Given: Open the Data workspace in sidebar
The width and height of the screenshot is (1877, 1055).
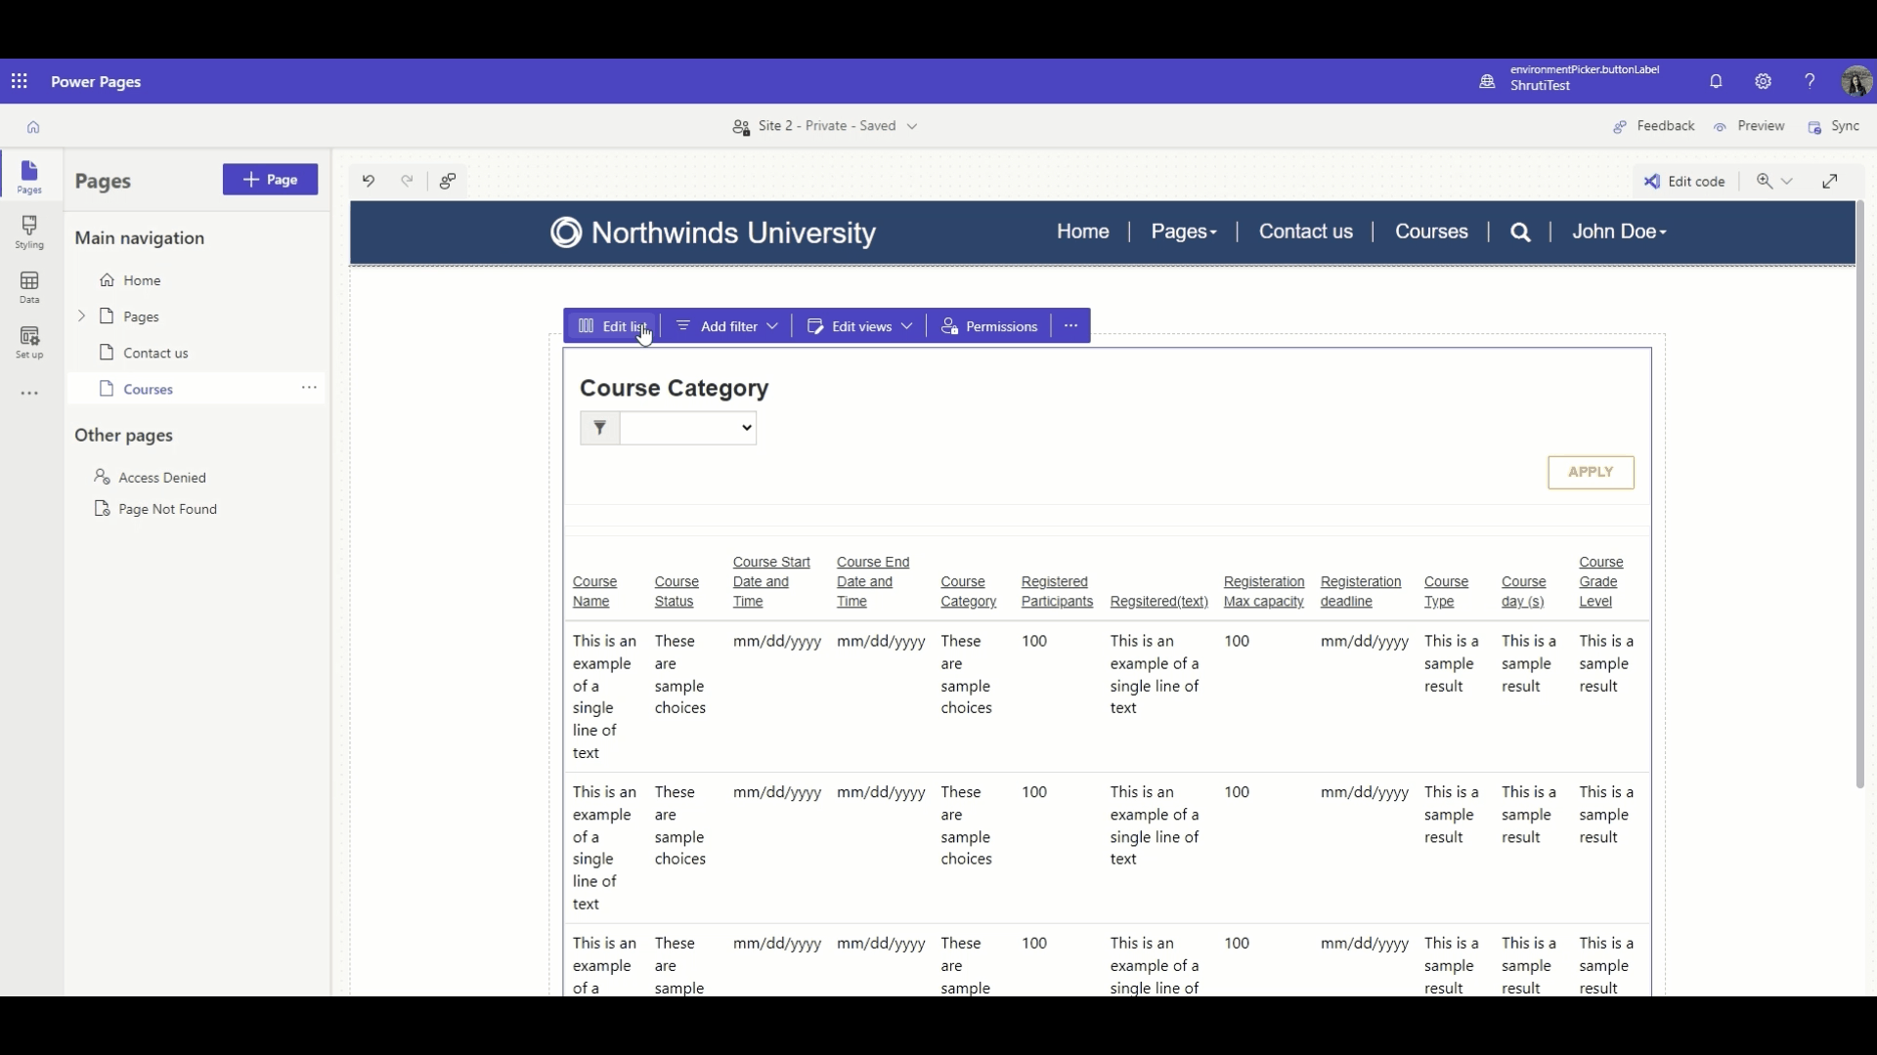Looking at the screenshot, I should point(29,288).
